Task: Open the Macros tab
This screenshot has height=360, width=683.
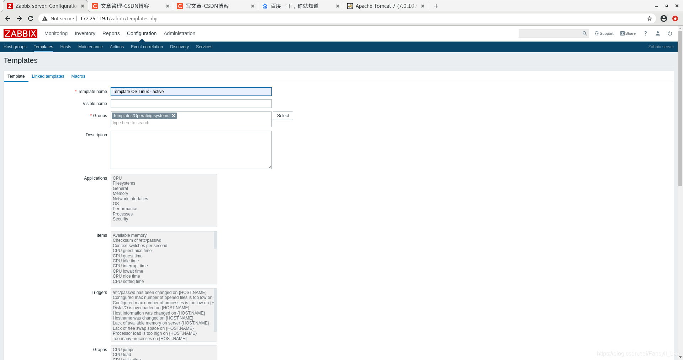Action: coord(78,76)
